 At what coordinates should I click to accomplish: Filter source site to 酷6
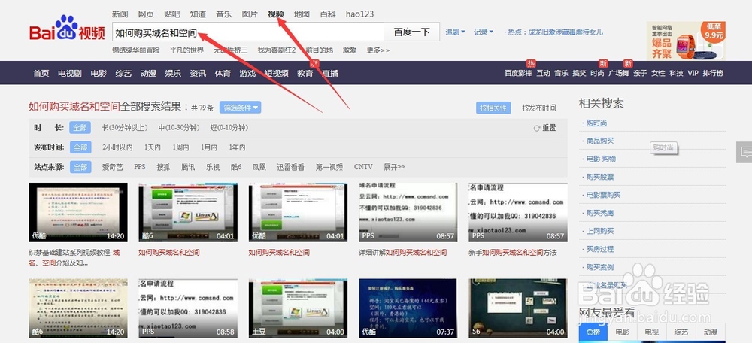coord(236,167)
